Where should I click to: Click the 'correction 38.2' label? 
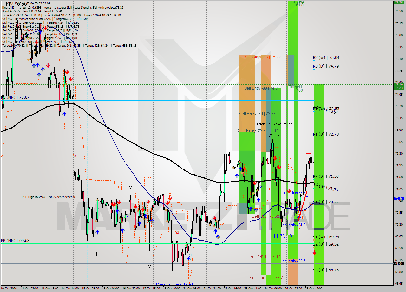(294, 193)
